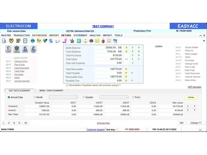The height and width of the screenshot is (155, 207).
Task: Click the large blue sailboat module icon
Action: [x=34, y=49]
